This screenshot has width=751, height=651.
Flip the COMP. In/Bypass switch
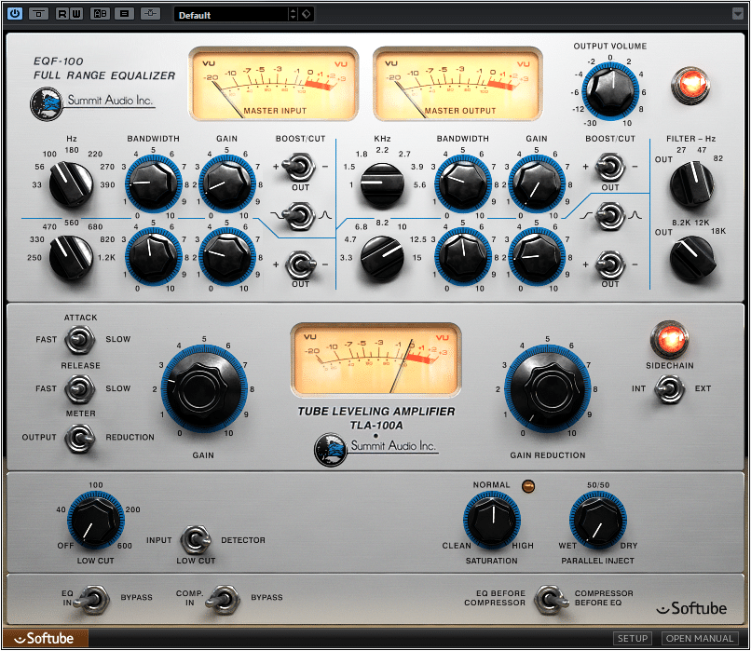223,599
